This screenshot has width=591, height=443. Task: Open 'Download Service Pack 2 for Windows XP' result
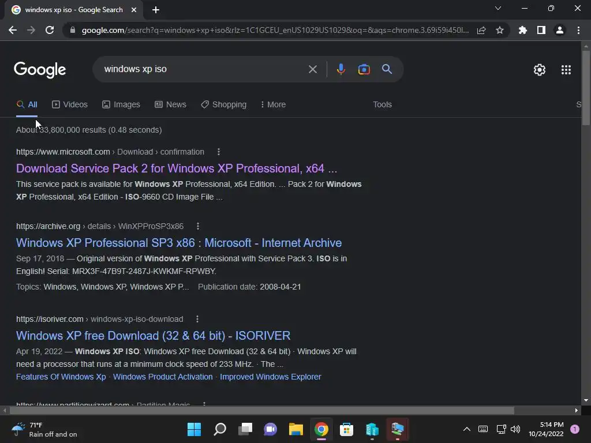tap(177, 168)
